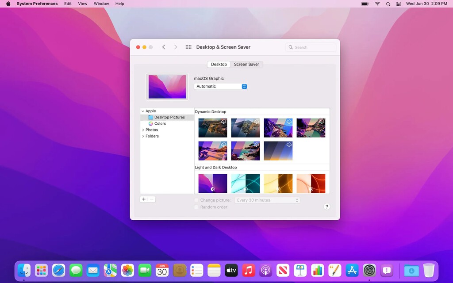Viewport: 453px width, 283px height.
Task: Open System Preferences from the Dock
Action: (x=369, y=270)
